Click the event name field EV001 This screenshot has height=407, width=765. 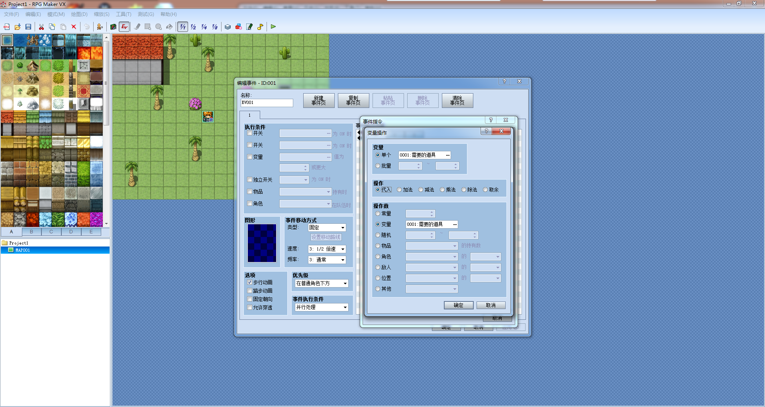(267, 103)
